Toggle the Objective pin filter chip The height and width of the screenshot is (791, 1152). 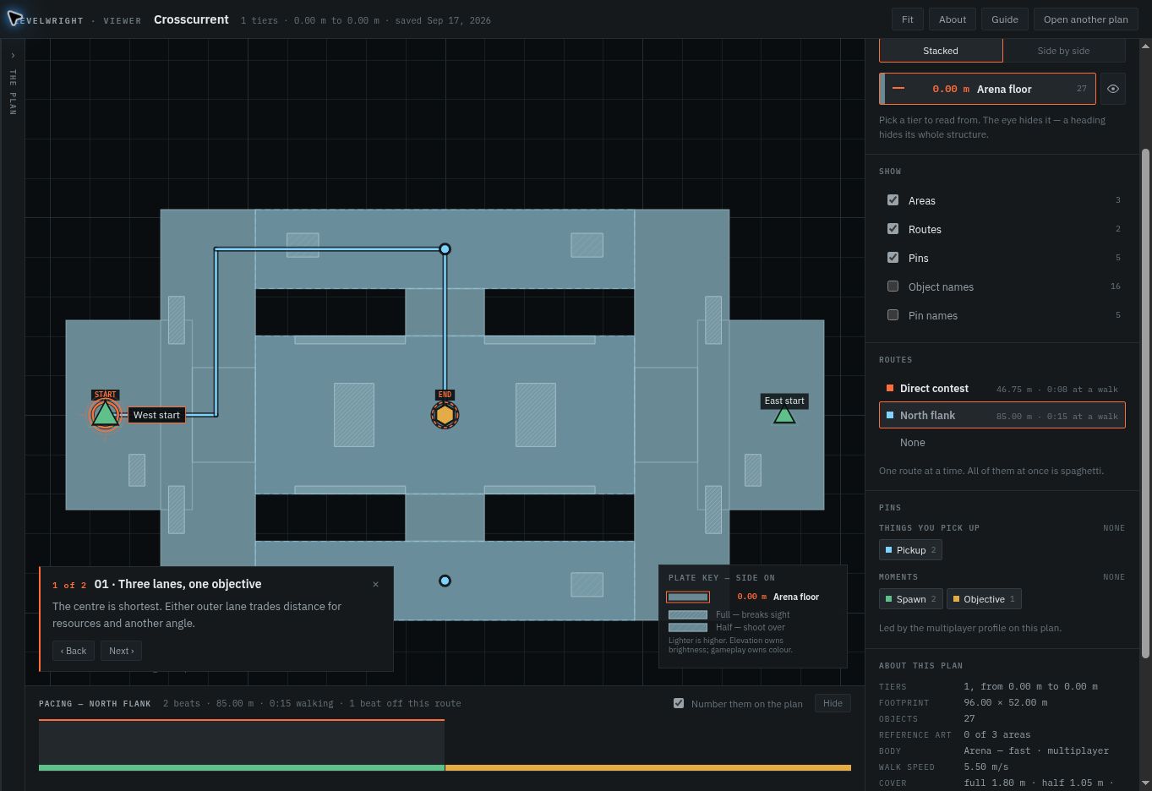[985, 599]
